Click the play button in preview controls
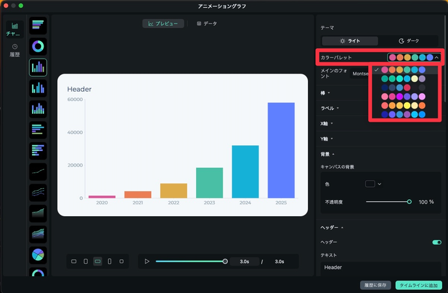 147,261
